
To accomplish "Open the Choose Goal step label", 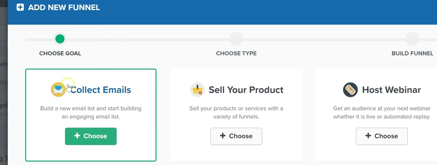I will click(60, 53).
